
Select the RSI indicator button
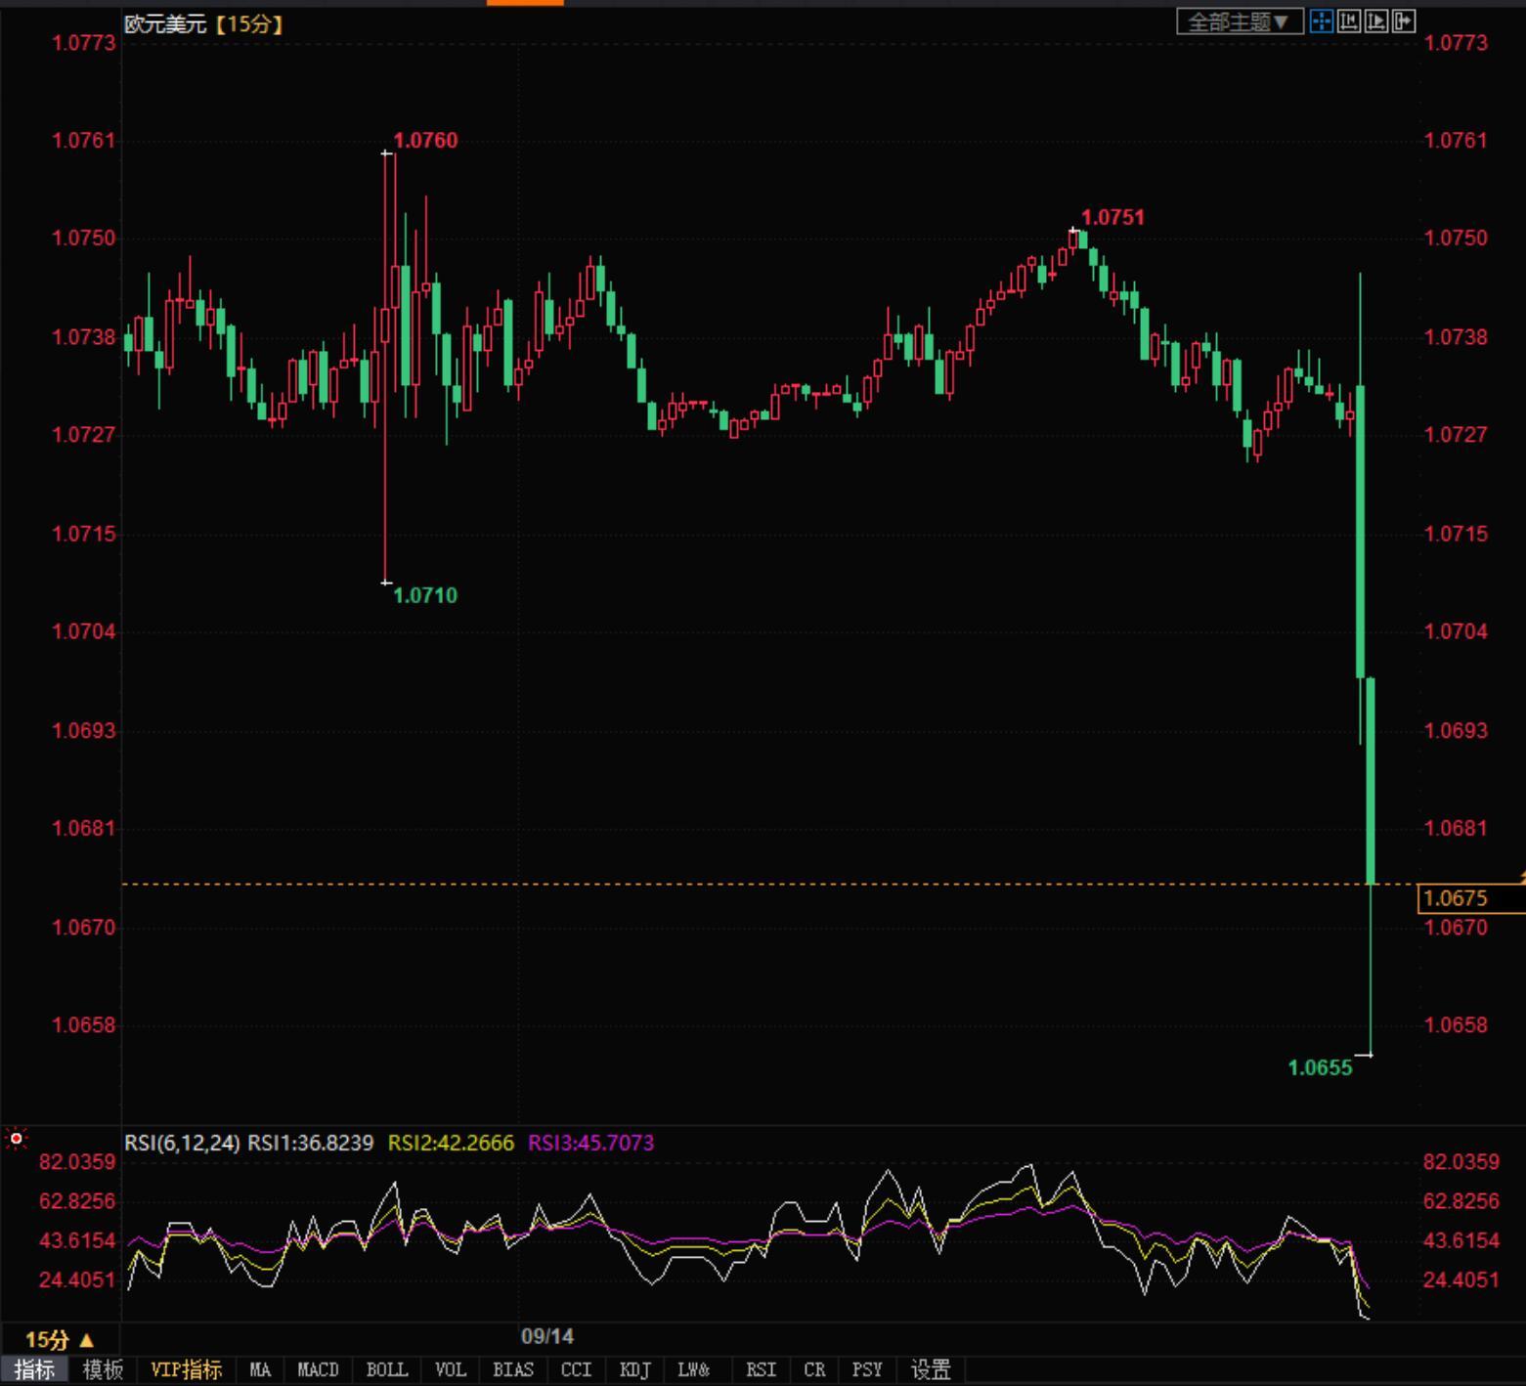point(761,1370)
